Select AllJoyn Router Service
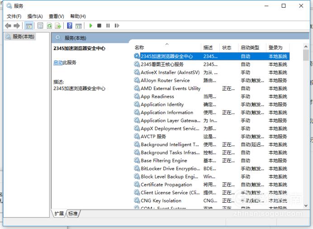313x229 pixels. (x=211, y=80)
